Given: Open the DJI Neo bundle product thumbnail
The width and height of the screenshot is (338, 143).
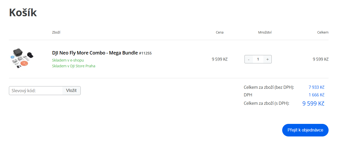Looking at the screenshot, I should [x=23, y=59].
